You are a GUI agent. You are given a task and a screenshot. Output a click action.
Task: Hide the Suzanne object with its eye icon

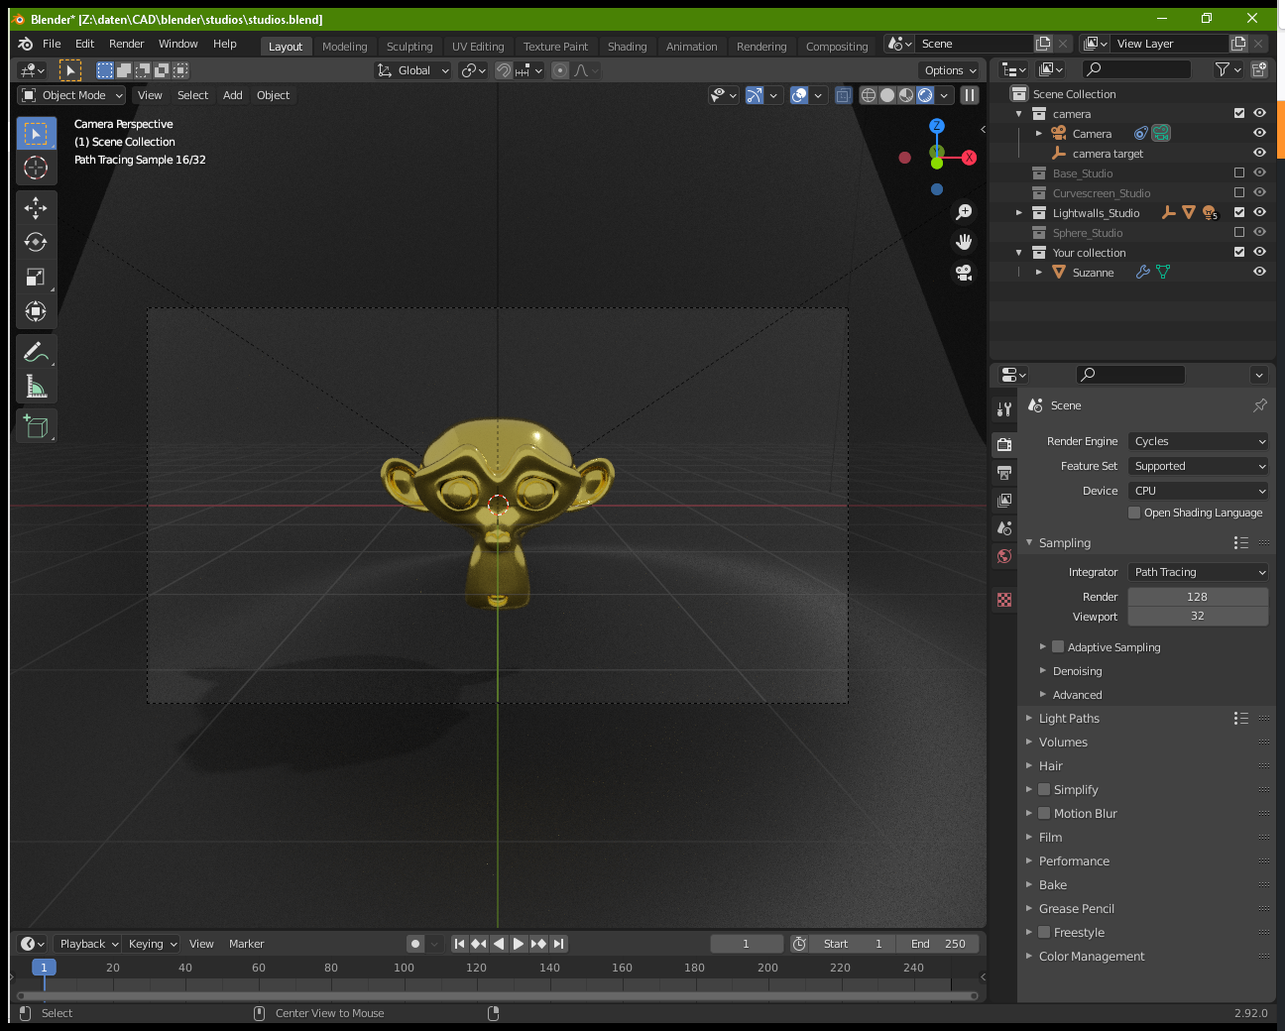click(1259, 272)
